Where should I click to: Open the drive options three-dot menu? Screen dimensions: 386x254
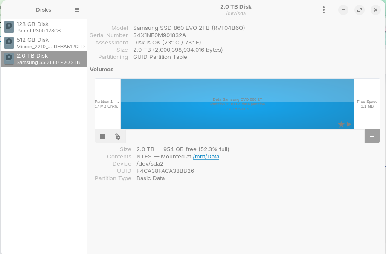coord(324,9)
